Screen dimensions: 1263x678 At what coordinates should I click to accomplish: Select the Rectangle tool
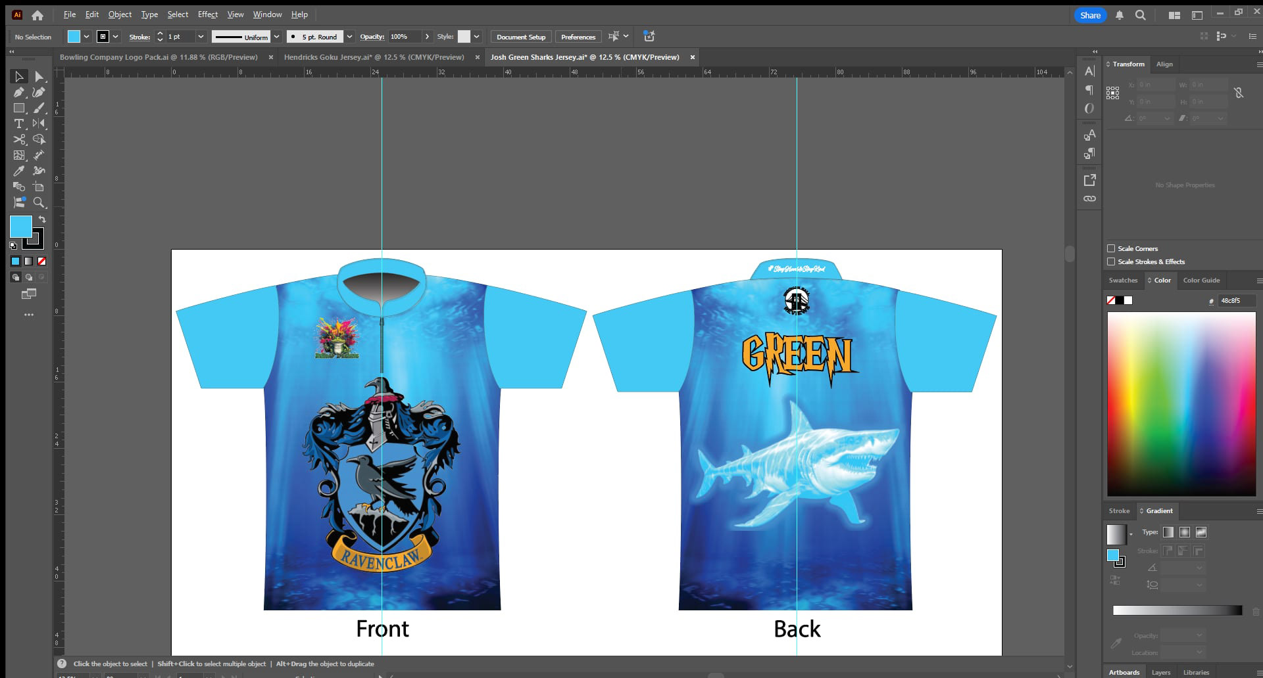pos(19,108)
